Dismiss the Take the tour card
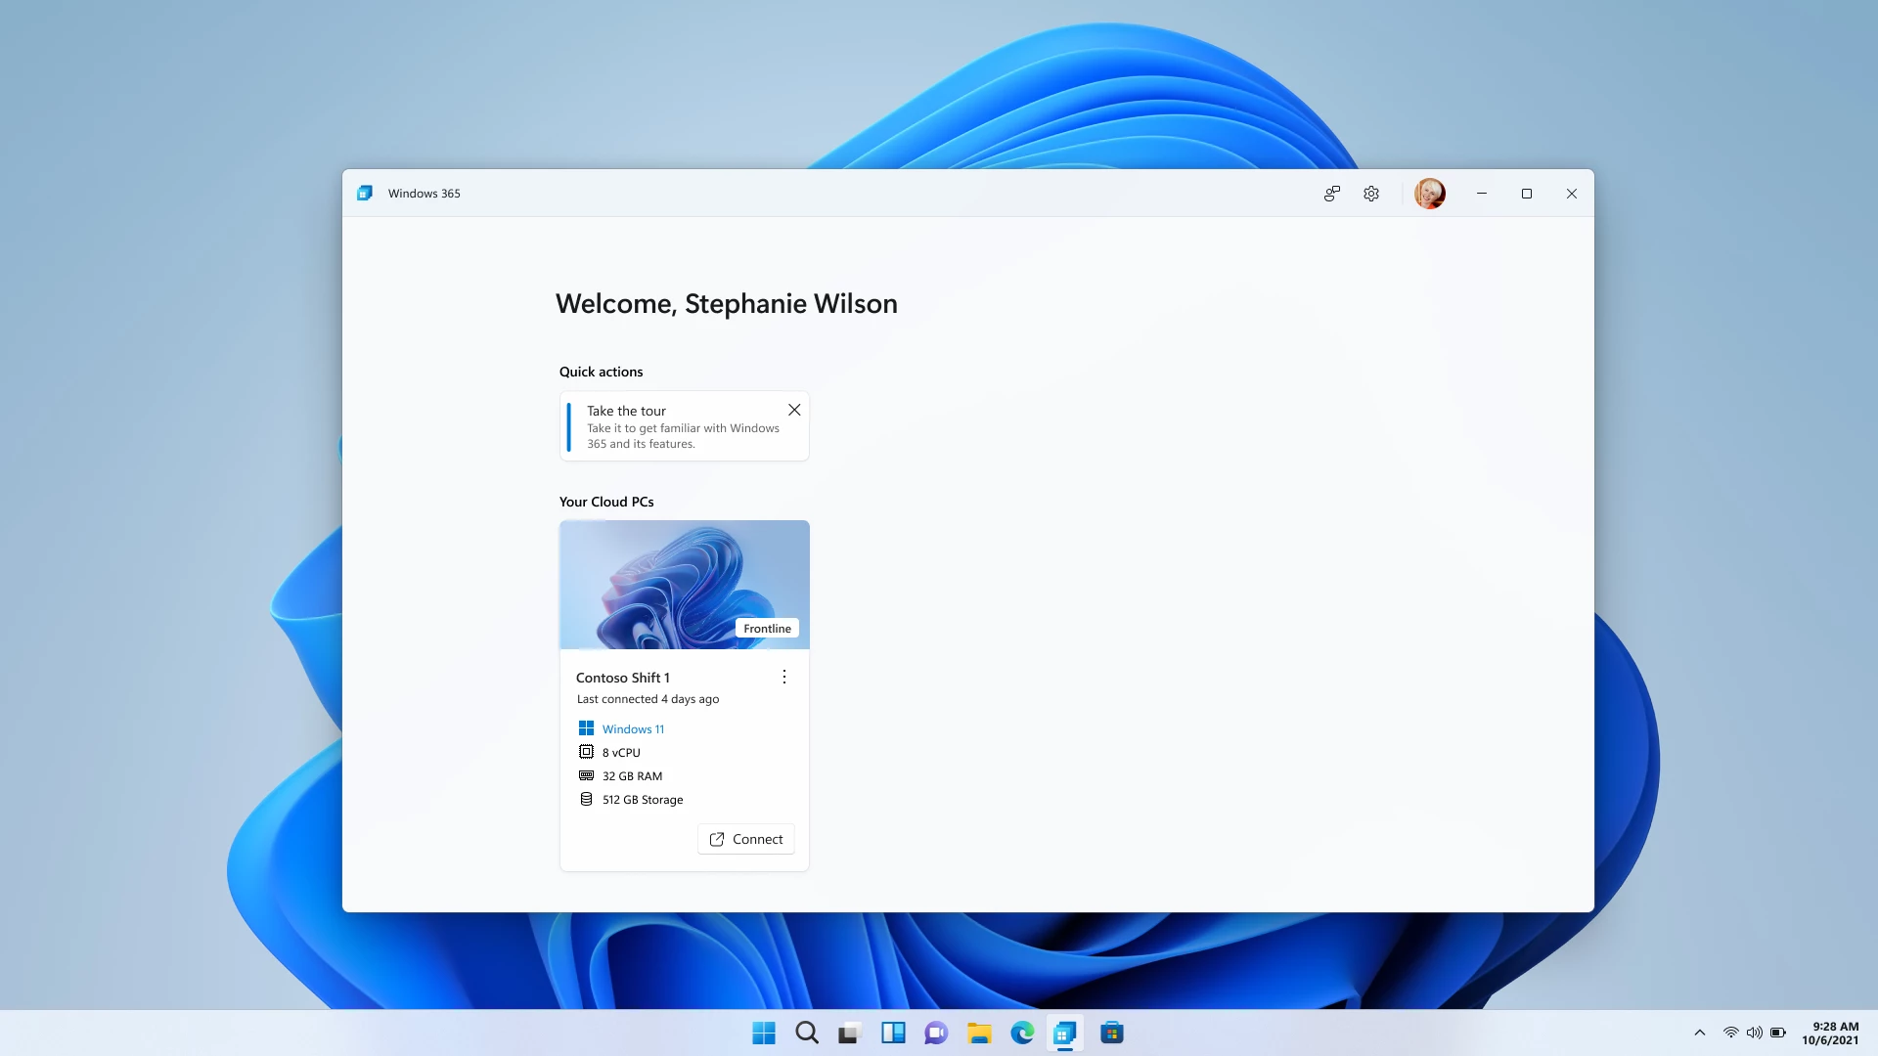Screen dimensions: 1878x1056 (794, 410)
